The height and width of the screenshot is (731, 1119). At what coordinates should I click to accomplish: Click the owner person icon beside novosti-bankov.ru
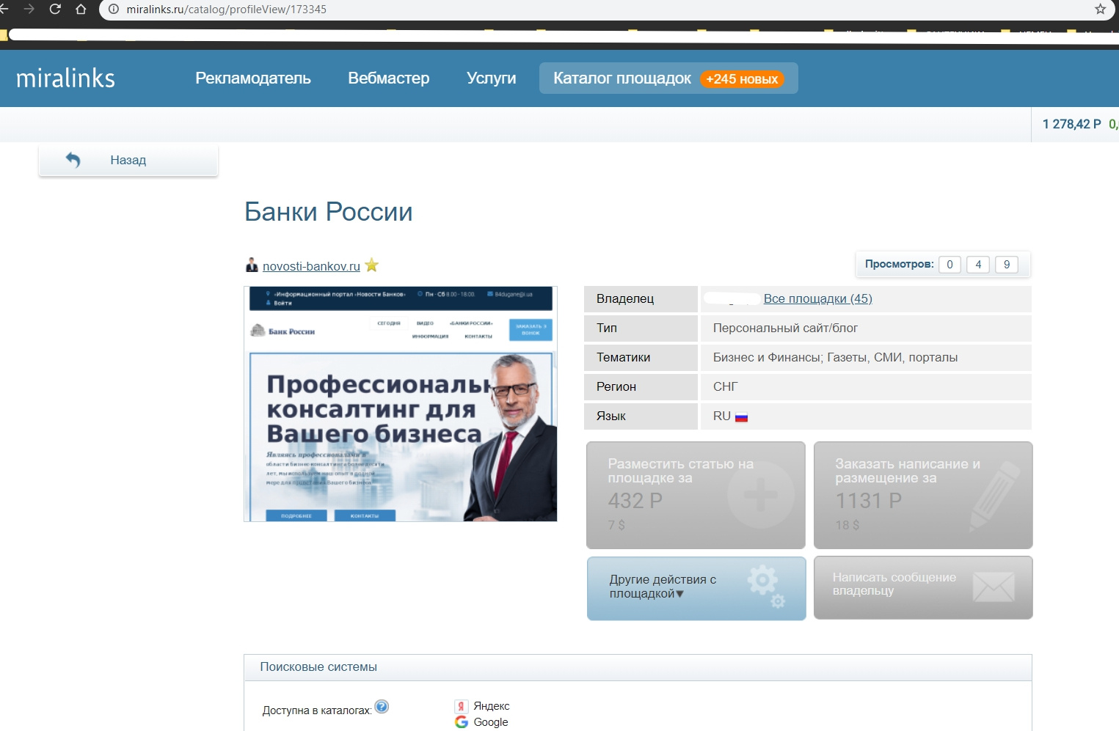coord(252,265)
